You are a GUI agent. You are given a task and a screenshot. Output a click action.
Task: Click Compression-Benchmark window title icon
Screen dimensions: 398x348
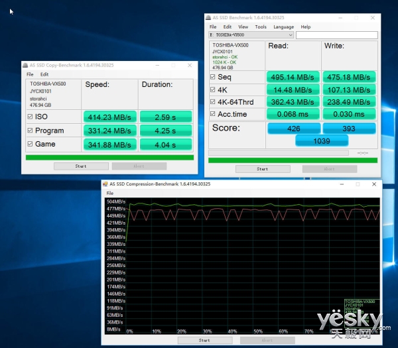tap(107, 184)
